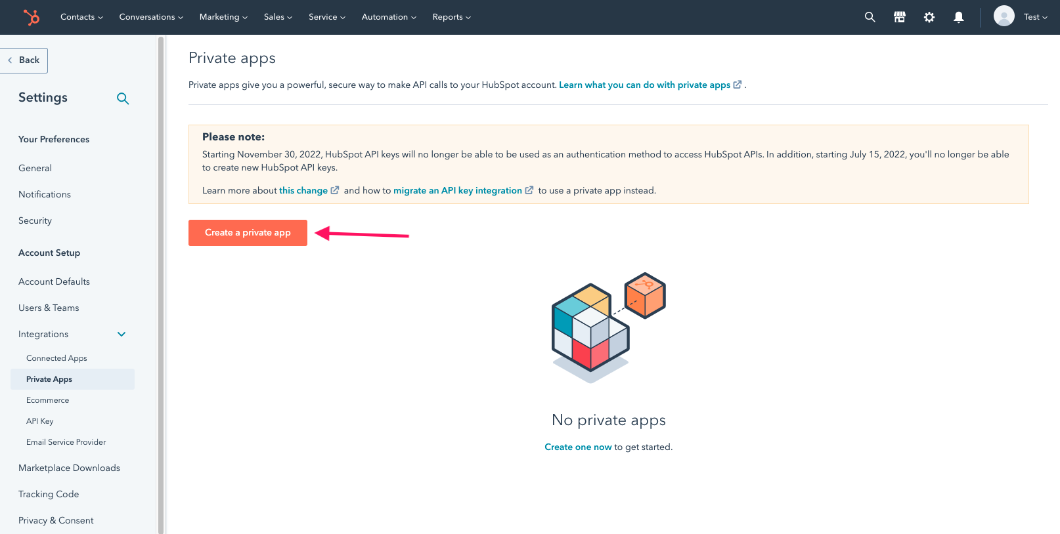Open Users & Teams settings

click(x=49, y=308)
